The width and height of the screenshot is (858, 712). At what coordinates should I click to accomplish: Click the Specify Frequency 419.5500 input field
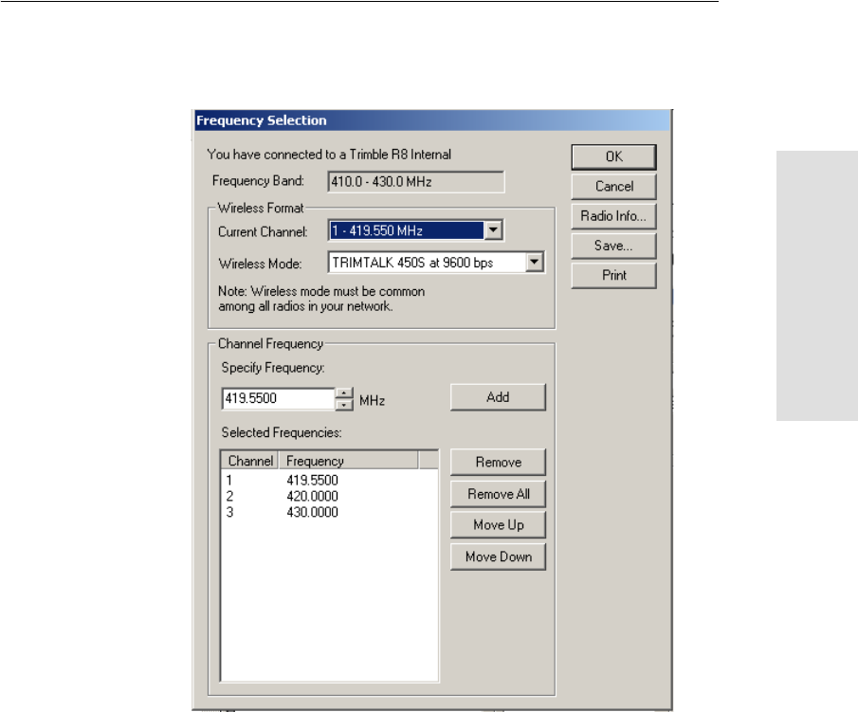coord(278,398)
